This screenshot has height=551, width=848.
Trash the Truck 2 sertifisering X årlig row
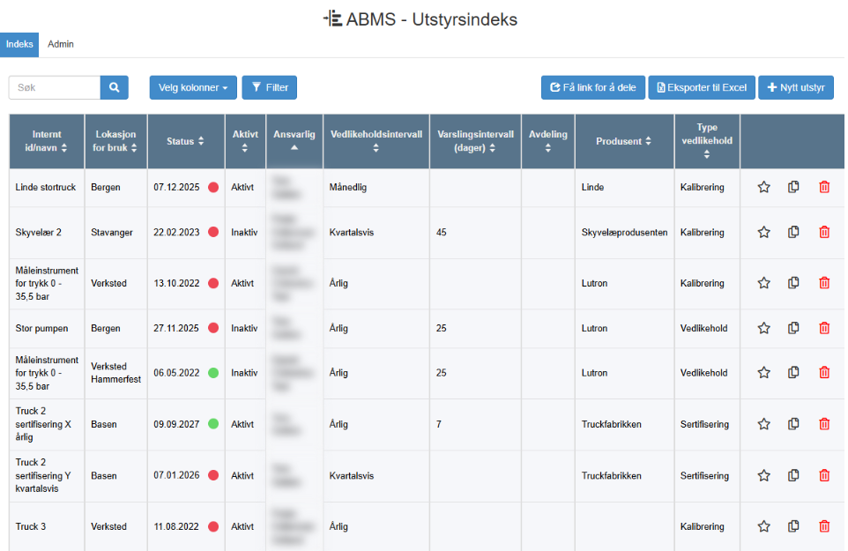click(x=824, y=424)
